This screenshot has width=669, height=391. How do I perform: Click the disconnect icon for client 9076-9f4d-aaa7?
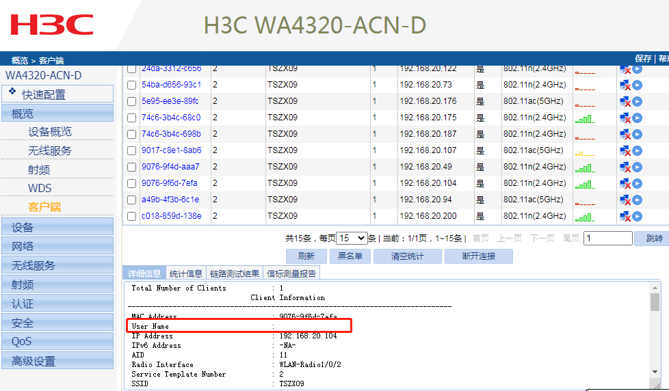(625, 167)
